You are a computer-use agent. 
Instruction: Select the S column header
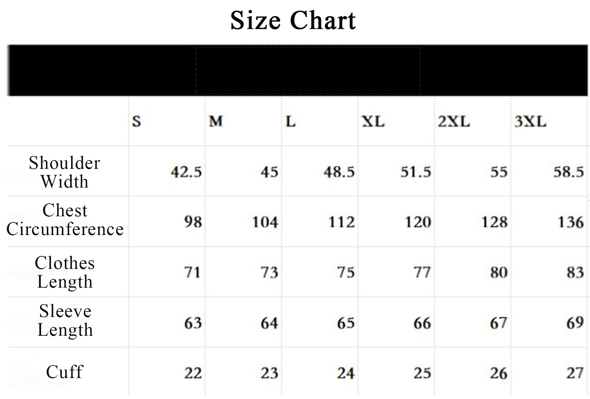coord(136,121)
